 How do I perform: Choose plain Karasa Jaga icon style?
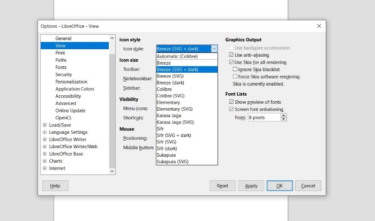click(x=187, y=116)
